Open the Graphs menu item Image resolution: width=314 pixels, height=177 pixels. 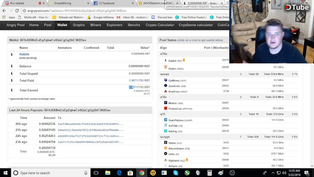tap(78, 25)
